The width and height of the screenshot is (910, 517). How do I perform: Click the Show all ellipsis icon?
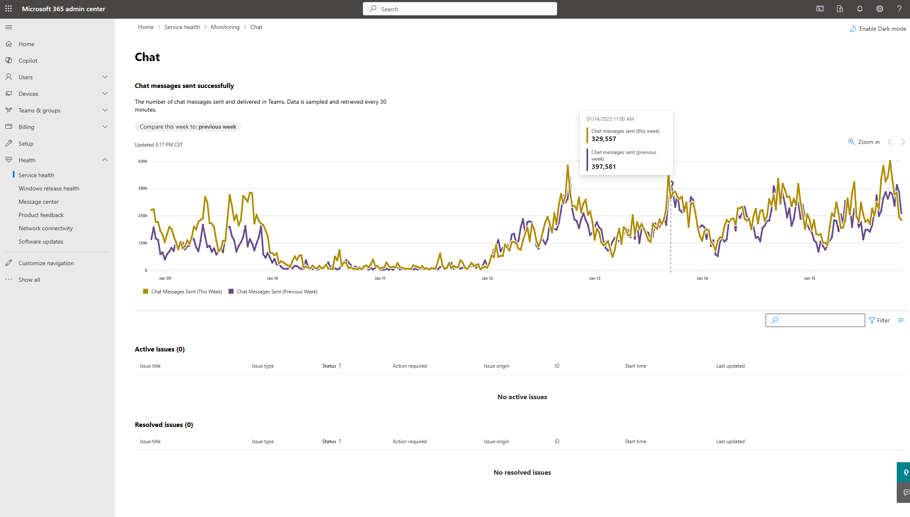point(9,279)
